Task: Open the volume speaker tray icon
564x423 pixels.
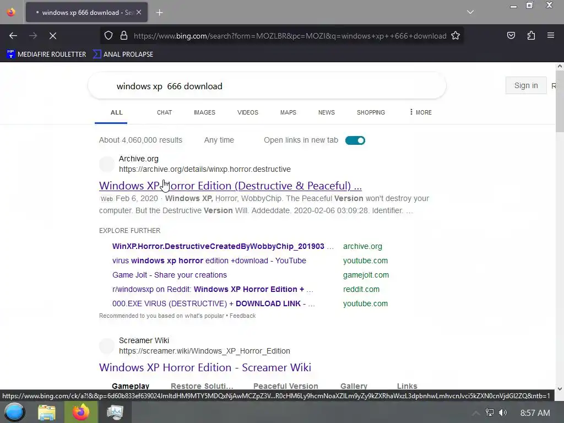Action: pyautogui.click(x=503, y=413)
